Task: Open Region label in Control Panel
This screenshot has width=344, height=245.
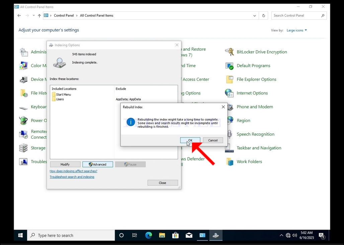Action: pyautogui.click(x=243, y=121)
